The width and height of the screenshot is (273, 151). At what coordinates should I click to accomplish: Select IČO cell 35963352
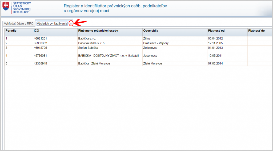pyautogui.click(x=55, y=43)
